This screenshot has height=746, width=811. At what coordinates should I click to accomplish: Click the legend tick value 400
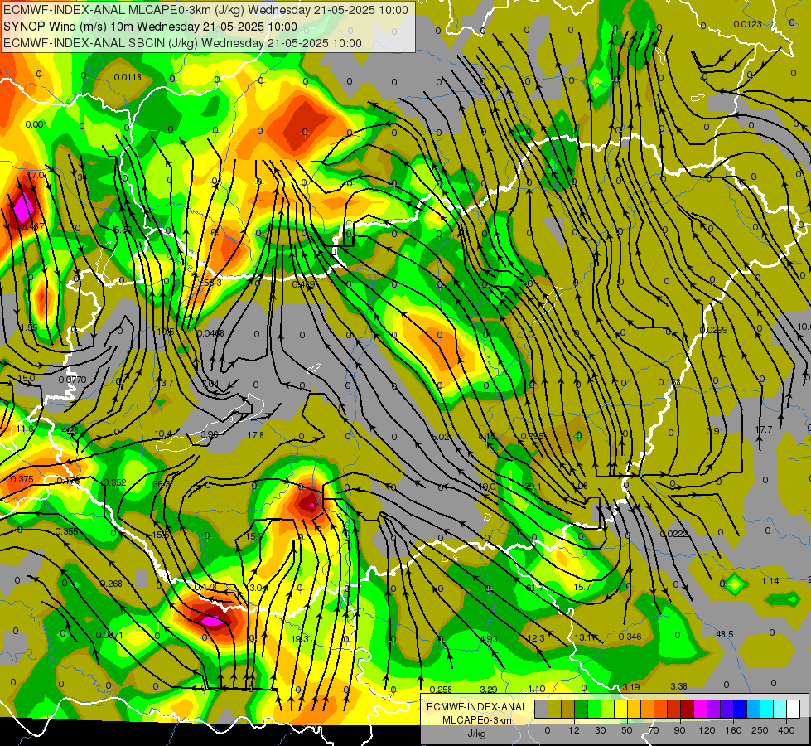pos(786,730)
